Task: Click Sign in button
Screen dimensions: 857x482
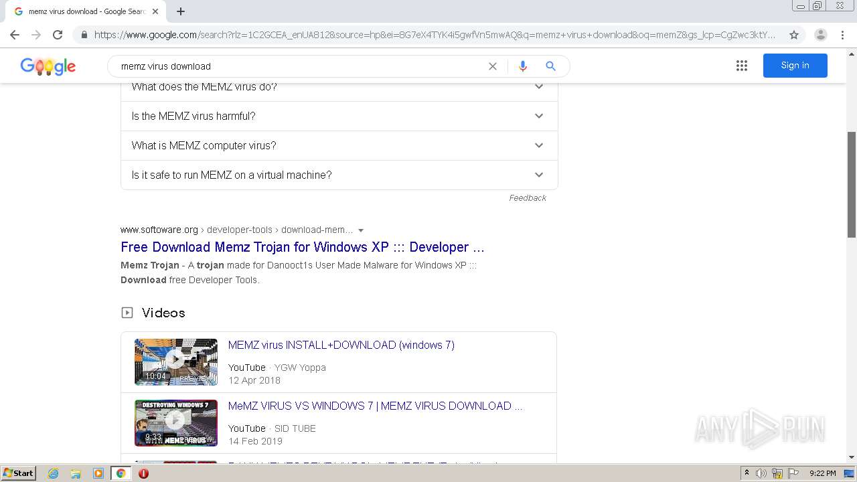Action: click(795, 66)
